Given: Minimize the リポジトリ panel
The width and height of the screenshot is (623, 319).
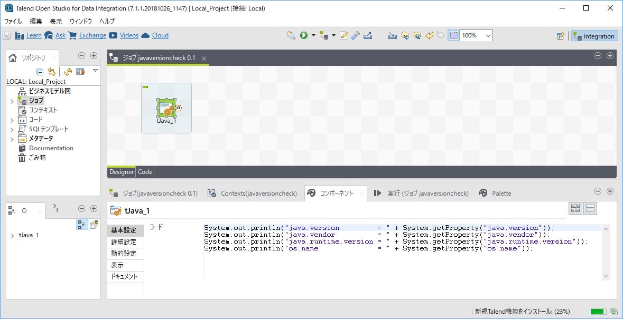Looking at the screenshot, I should [x=81, y=56].
